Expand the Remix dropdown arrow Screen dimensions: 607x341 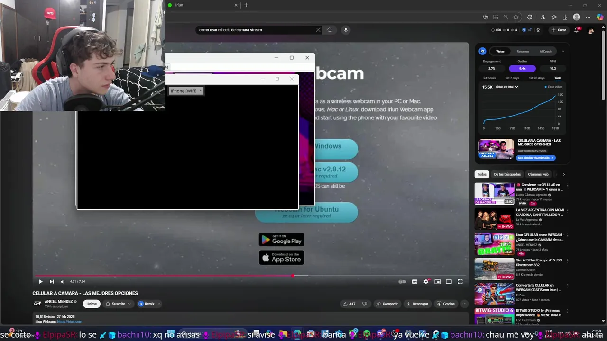[x=159, y=304]
